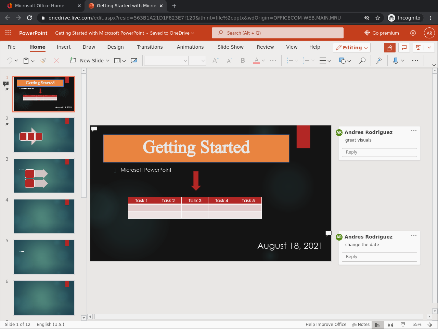438x329 pixels.
Task: Click the PowerPoint app name link
Action: pyautogui.click(x=33, y=33)
